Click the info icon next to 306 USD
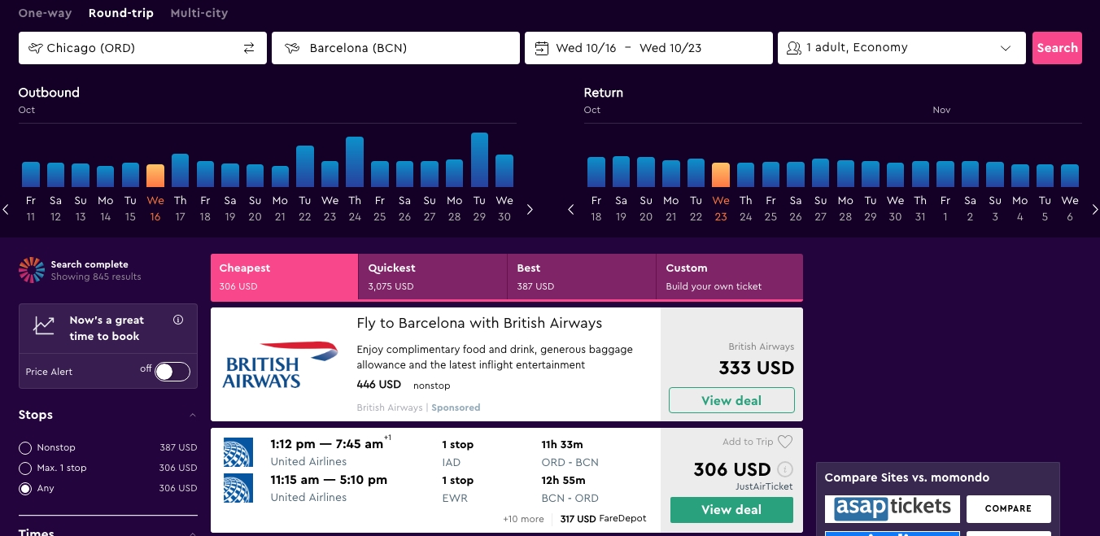Image resolution: width=1100 pixels, height=536 pixels. (784, 469)
